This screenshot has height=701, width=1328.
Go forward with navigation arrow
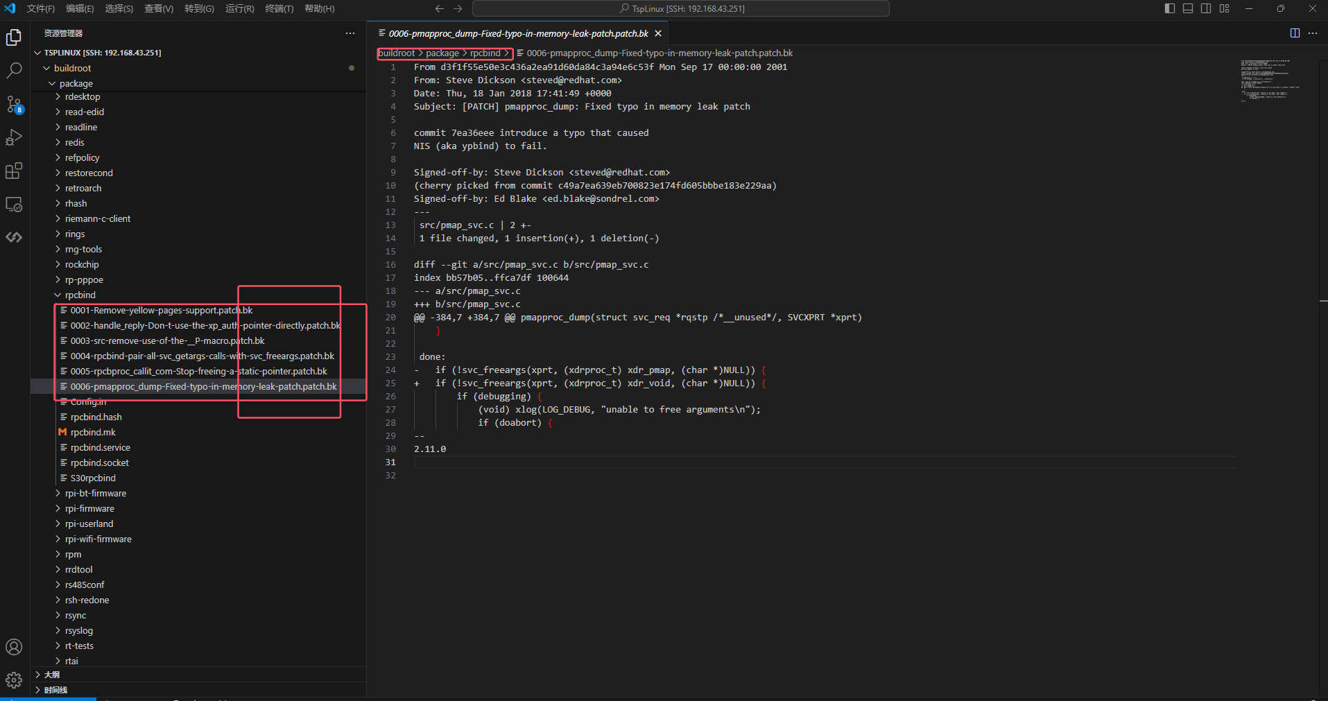458,8
